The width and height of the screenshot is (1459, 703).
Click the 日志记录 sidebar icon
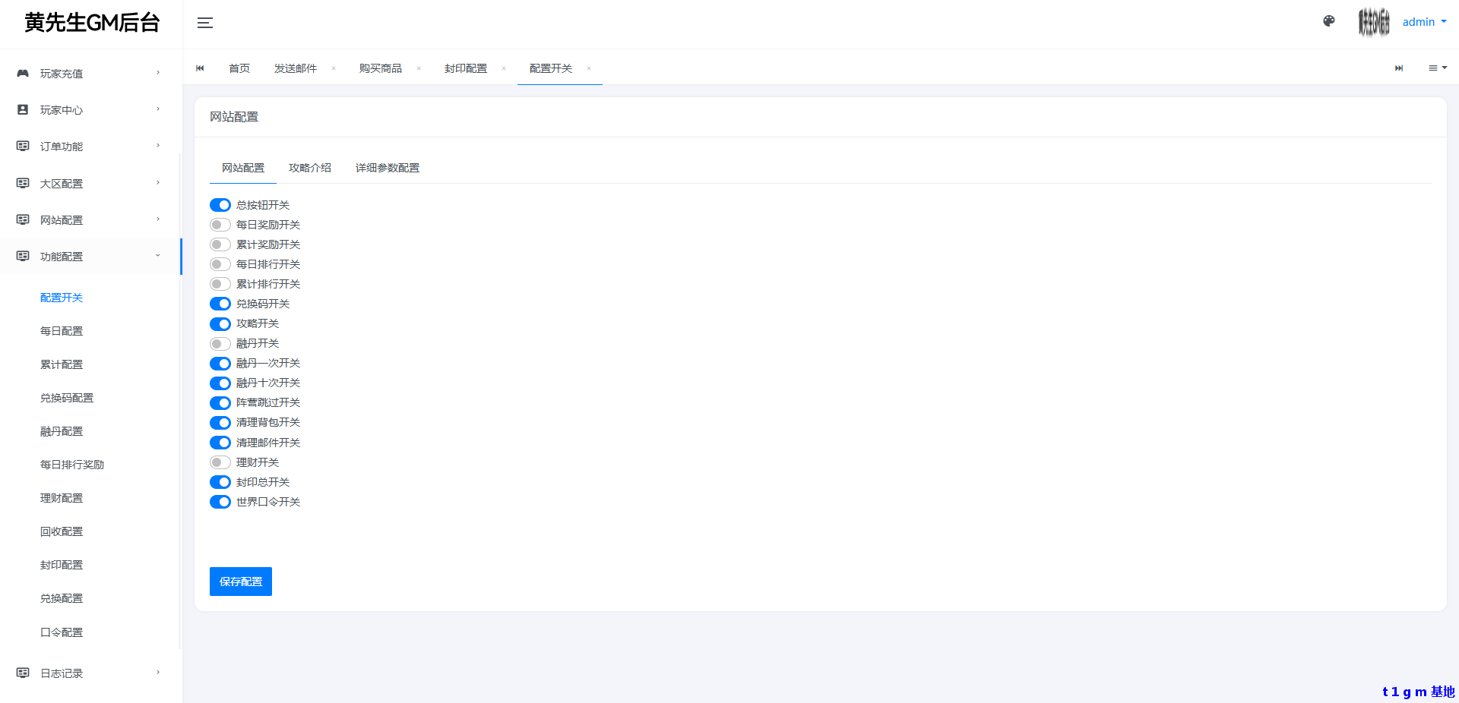coord(23,673)
